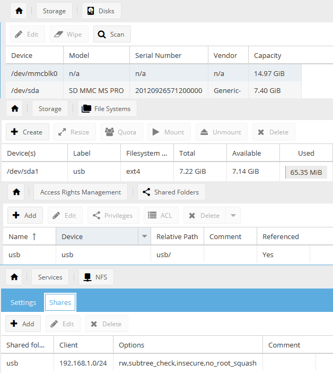
Task: Select the Shares tab
Action: (x=60, y=302)
